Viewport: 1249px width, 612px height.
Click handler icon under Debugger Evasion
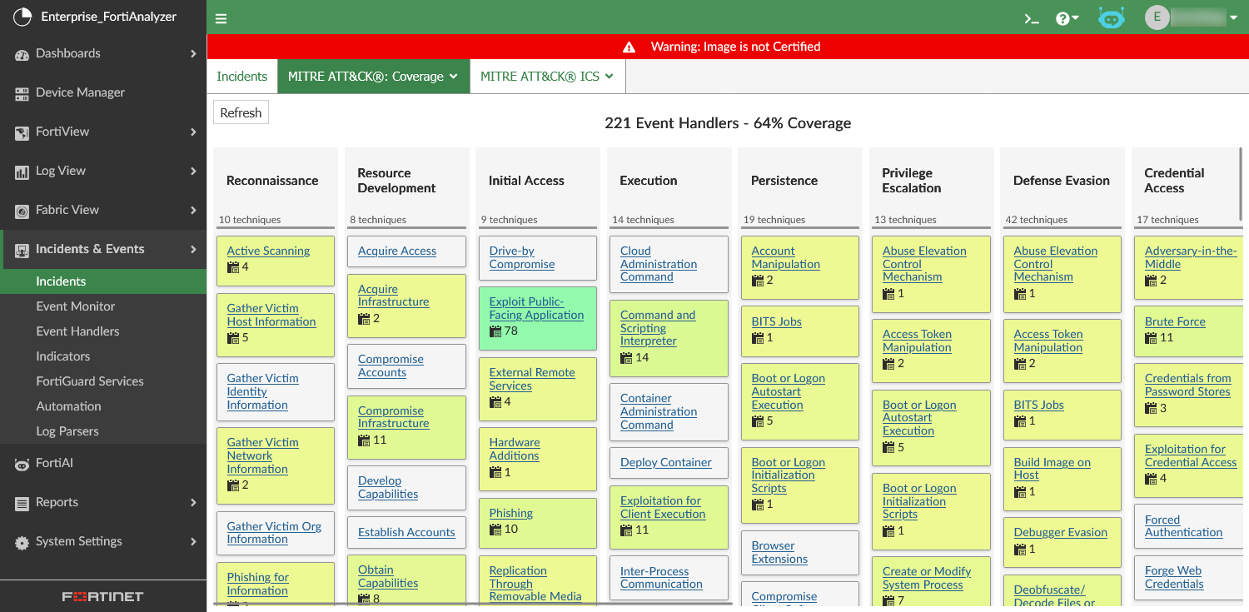pos(1020,550)
